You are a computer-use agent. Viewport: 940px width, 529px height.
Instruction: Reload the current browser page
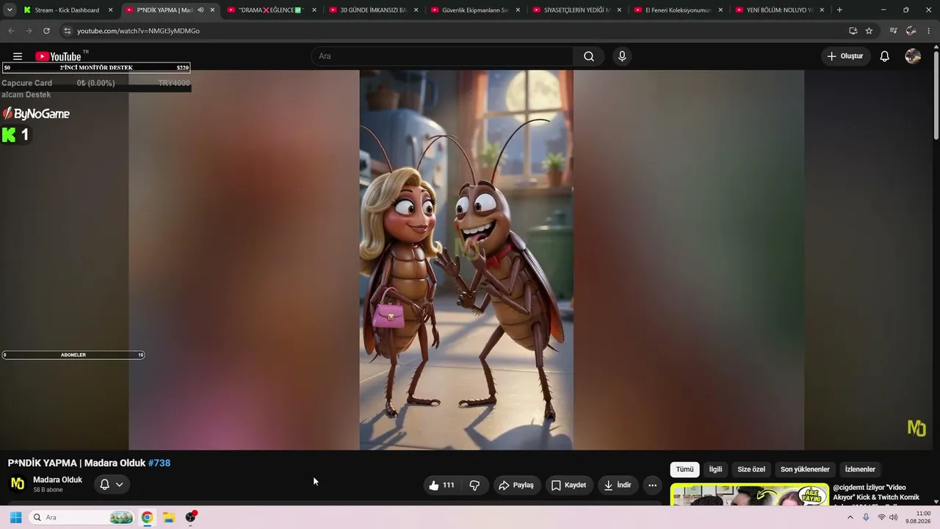(46, 31)
